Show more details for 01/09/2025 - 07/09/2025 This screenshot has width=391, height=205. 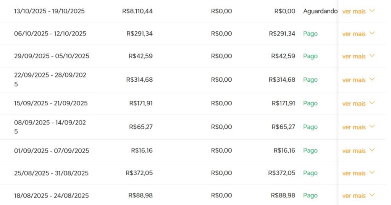coord(354,151)
